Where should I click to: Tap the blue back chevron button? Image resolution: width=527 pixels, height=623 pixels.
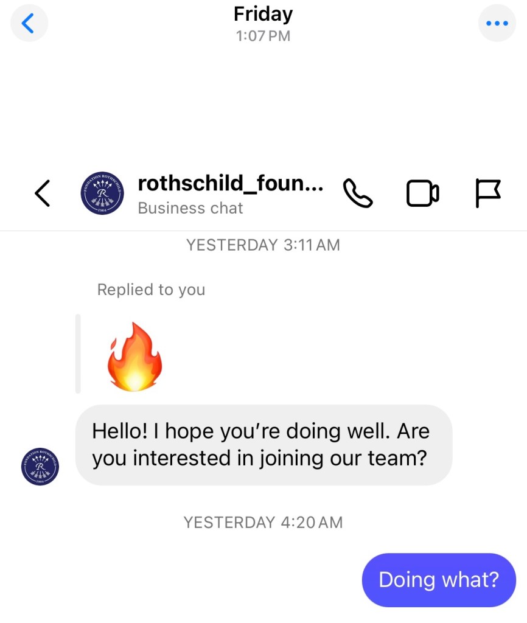coord(29,23)
